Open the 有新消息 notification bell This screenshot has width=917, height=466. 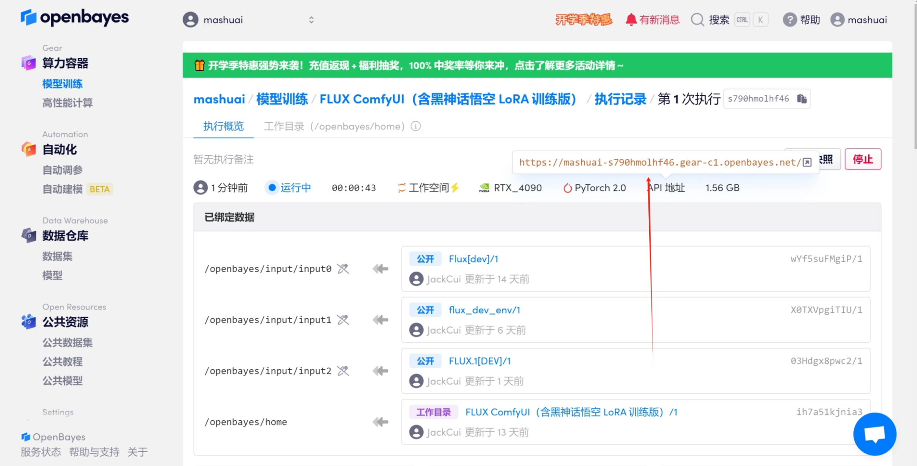630,19
